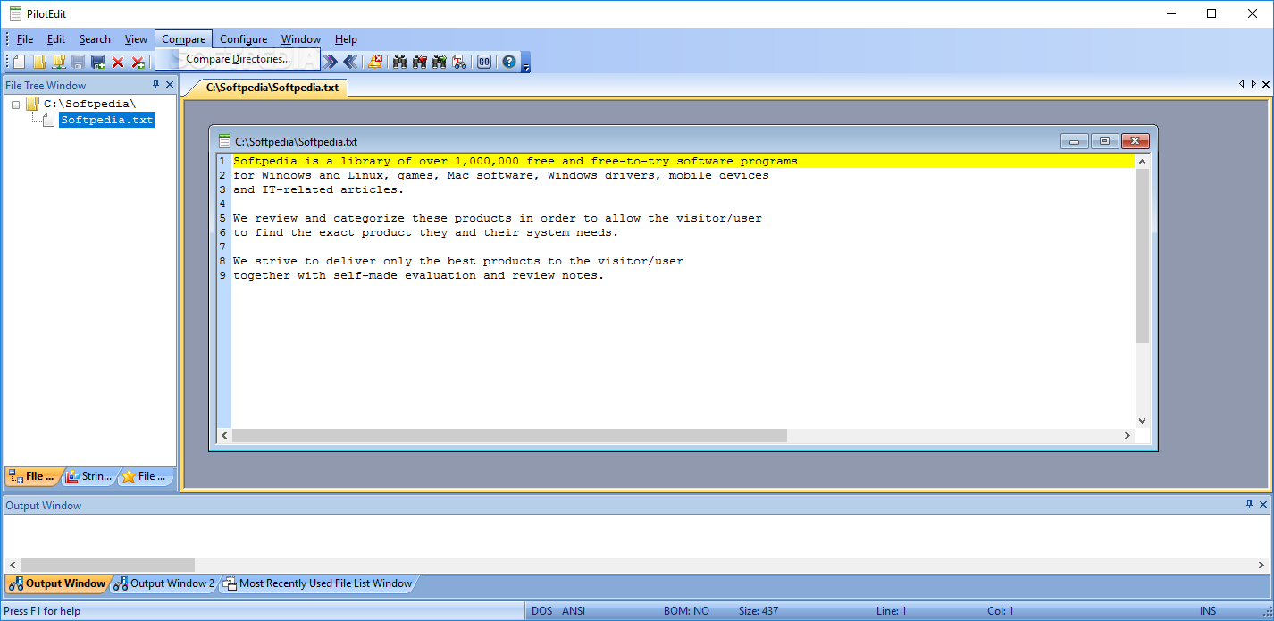Image resolution: width=1274 pixels, height=621 pixels.
Task: Click binoculars with red arrow Find Previous
Action: (419, 62)
